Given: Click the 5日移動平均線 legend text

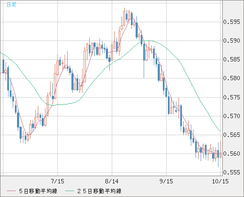Looking at the screenshot, I should (x=38, y=191).
